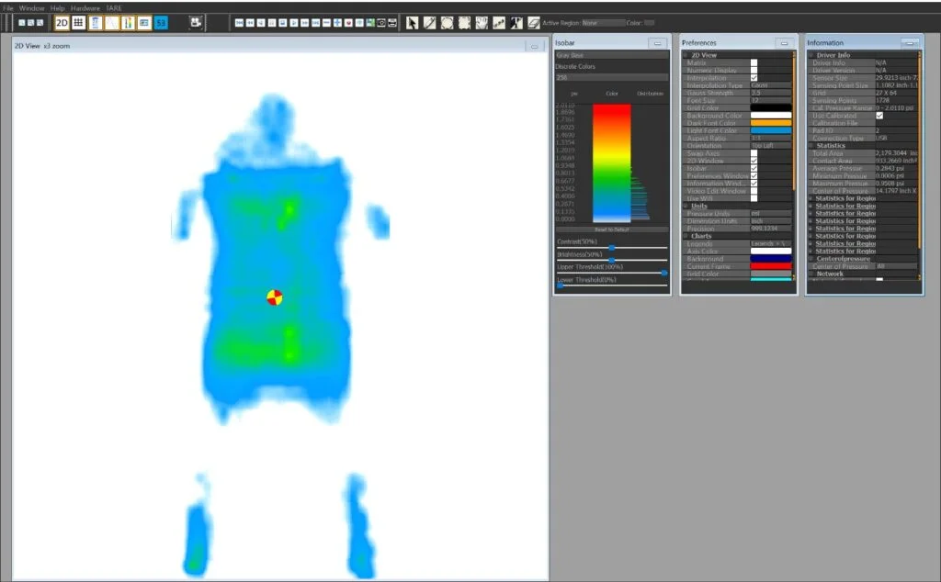This screenshot has height=582, width=941.
Task: Switch to the 2D view button
Action: (62, 22)
